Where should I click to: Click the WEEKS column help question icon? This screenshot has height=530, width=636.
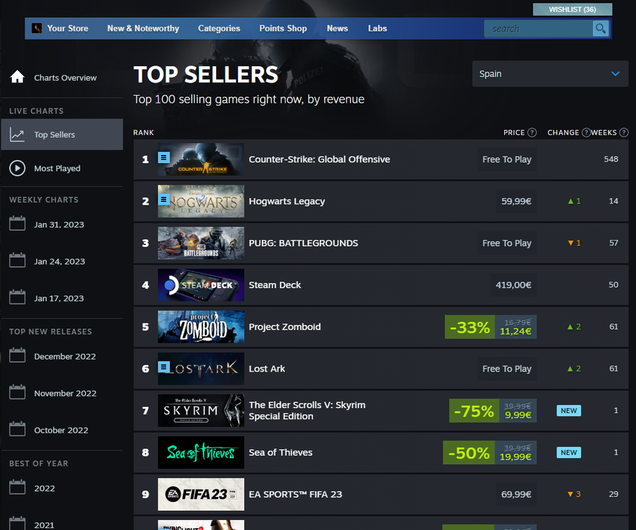(624, 132)
